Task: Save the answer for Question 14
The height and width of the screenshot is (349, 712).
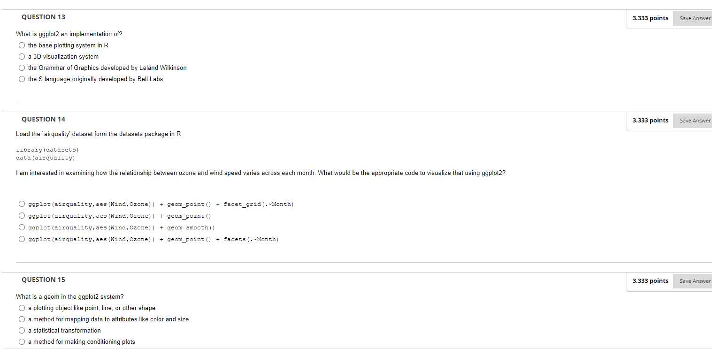Action: (694, 121)
